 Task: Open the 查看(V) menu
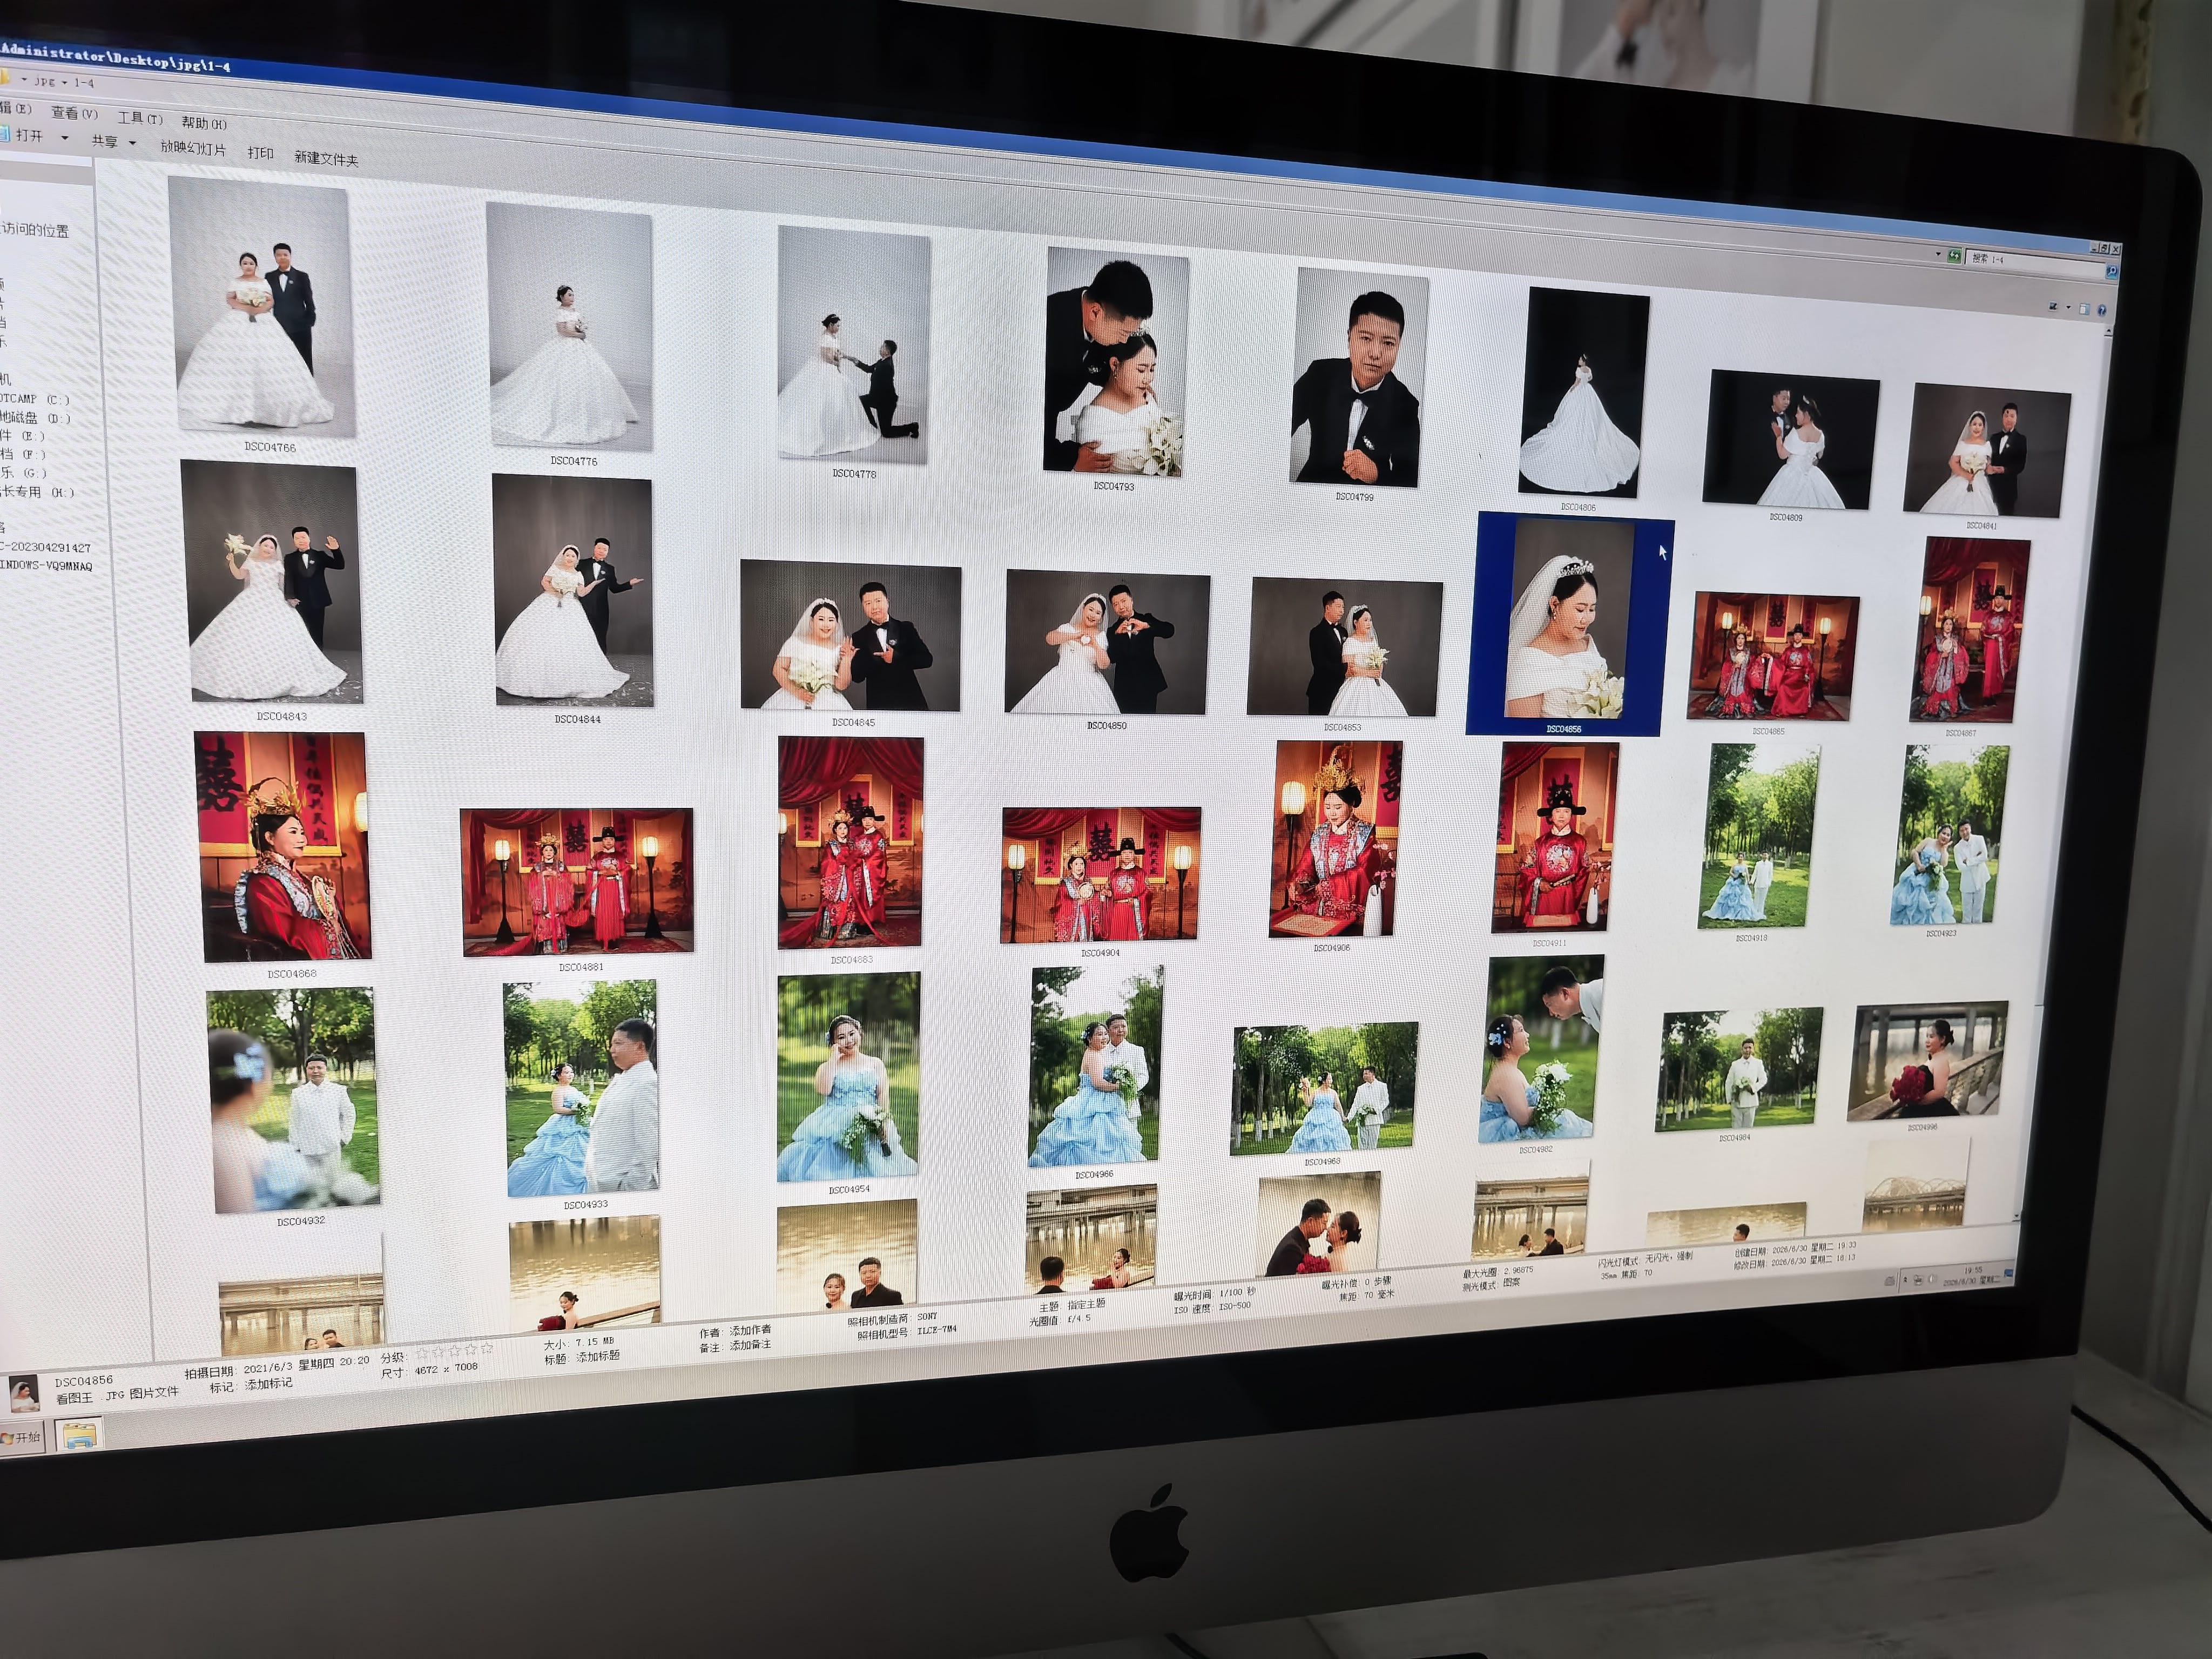[x=74, y=113]
